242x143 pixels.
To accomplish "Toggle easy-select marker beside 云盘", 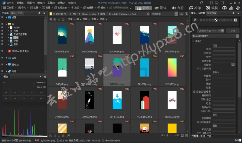I will (x=2, y=58).
